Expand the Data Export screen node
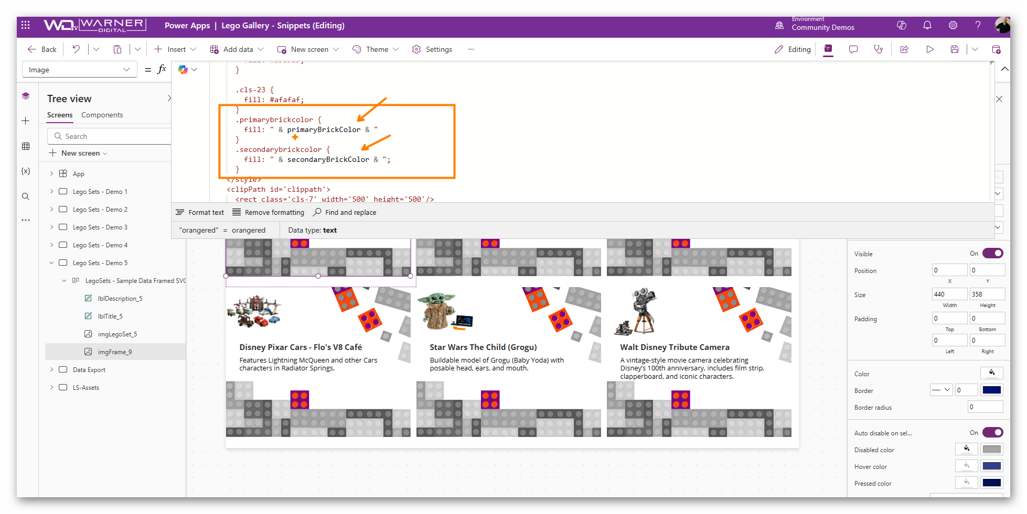 (51, 369)
